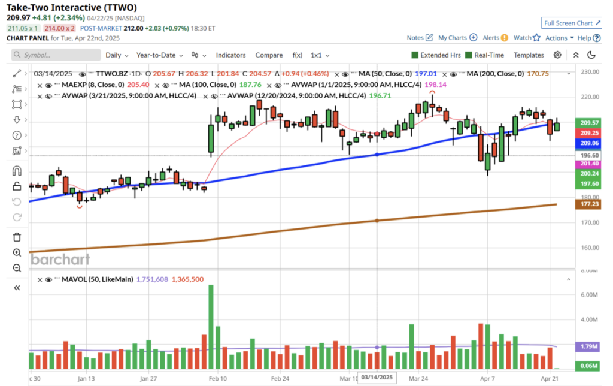
Task: Open the Templates menu
Action: point(529,55)
